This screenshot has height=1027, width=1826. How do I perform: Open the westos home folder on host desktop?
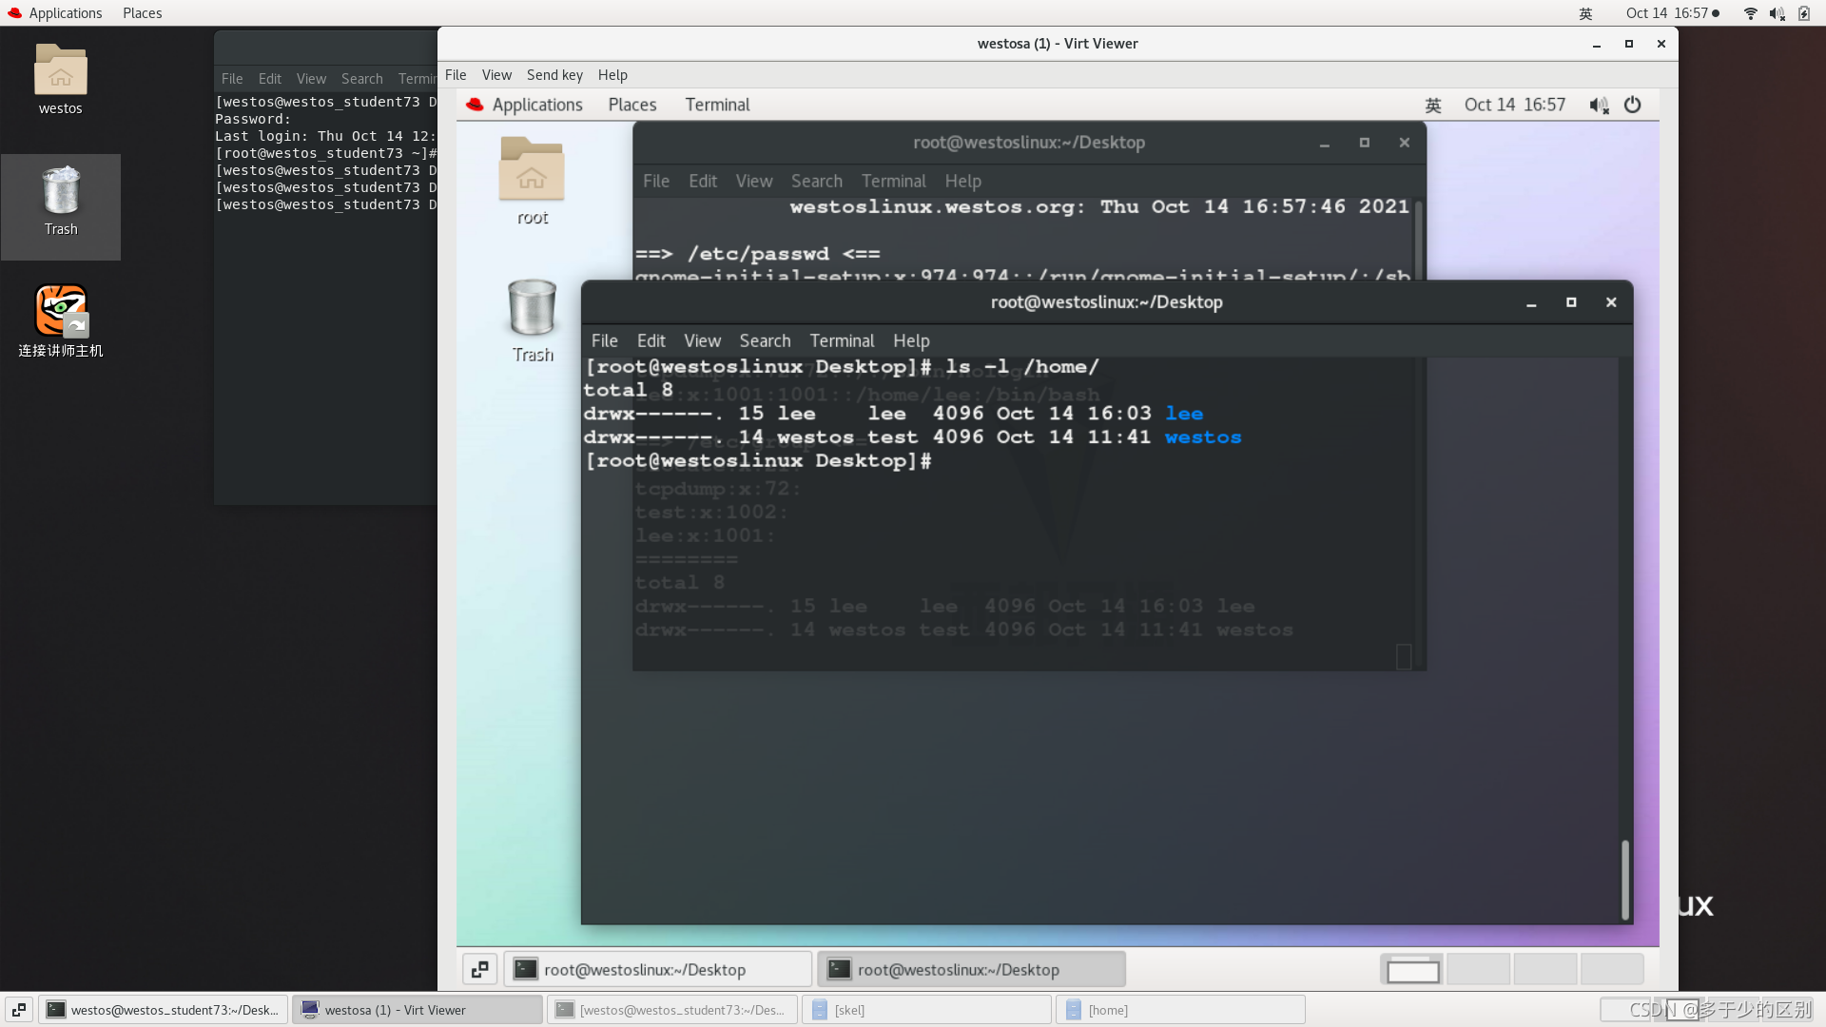60,71
